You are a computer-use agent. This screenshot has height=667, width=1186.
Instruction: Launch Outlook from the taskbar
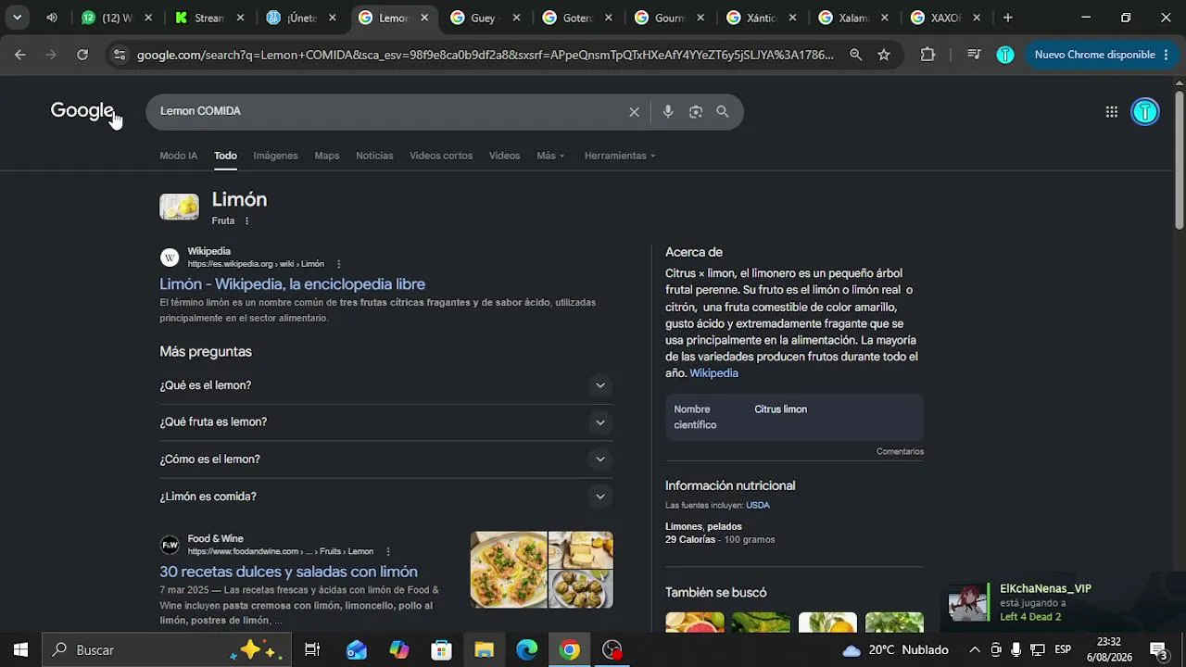pyautogui.click(x=357, y=650)
